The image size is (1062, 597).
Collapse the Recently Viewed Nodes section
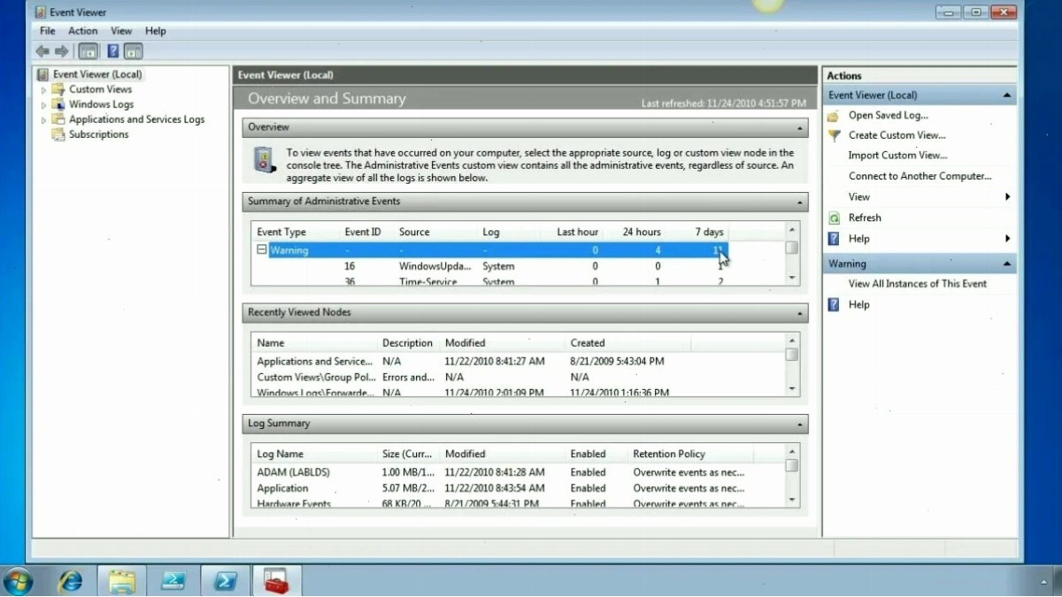(x=800, y=313)
